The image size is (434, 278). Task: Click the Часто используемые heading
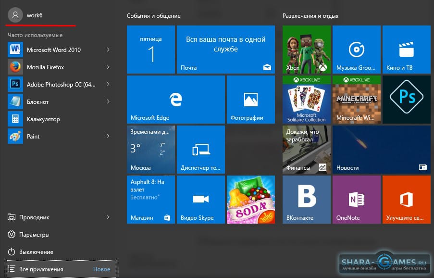click(35, 35)
